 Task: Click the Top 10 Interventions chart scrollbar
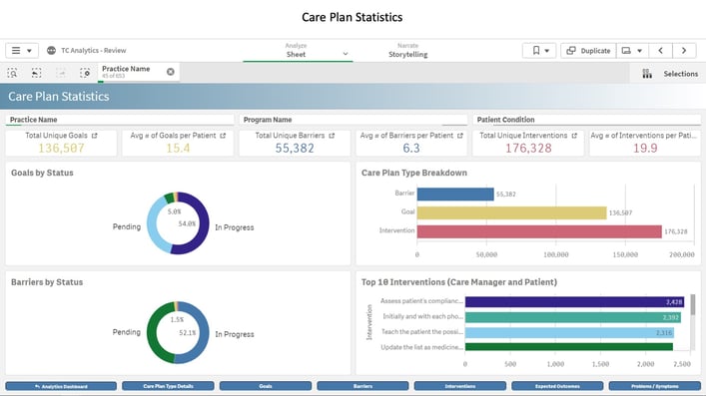(x=693, y=304)
